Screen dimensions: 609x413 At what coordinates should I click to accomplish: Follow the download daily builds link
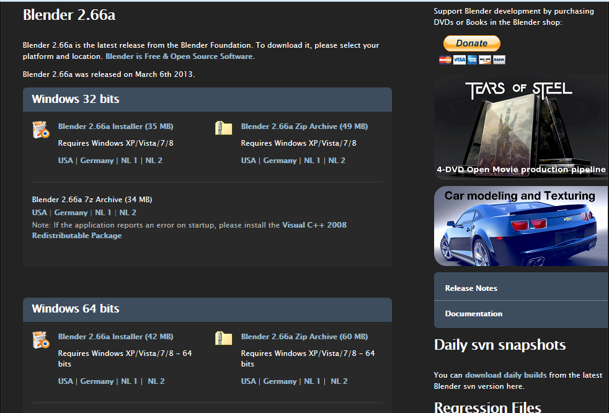505,375
